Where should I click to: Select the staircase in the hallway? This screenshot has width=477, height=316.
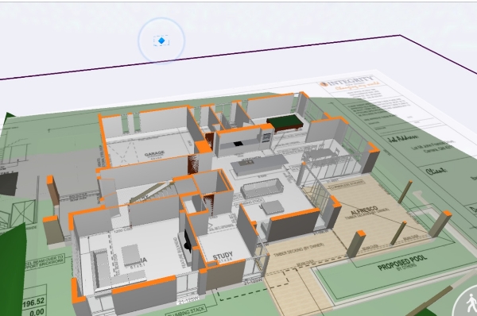point(149,191)
